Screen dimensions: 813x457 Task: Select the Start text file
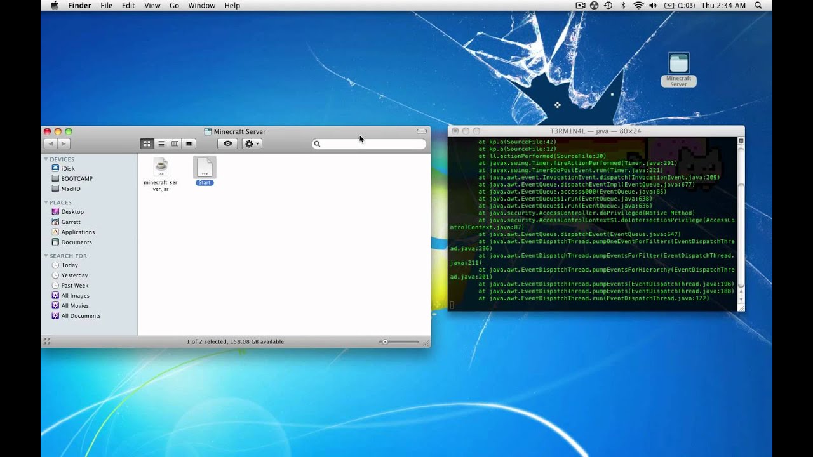point(205,171)
